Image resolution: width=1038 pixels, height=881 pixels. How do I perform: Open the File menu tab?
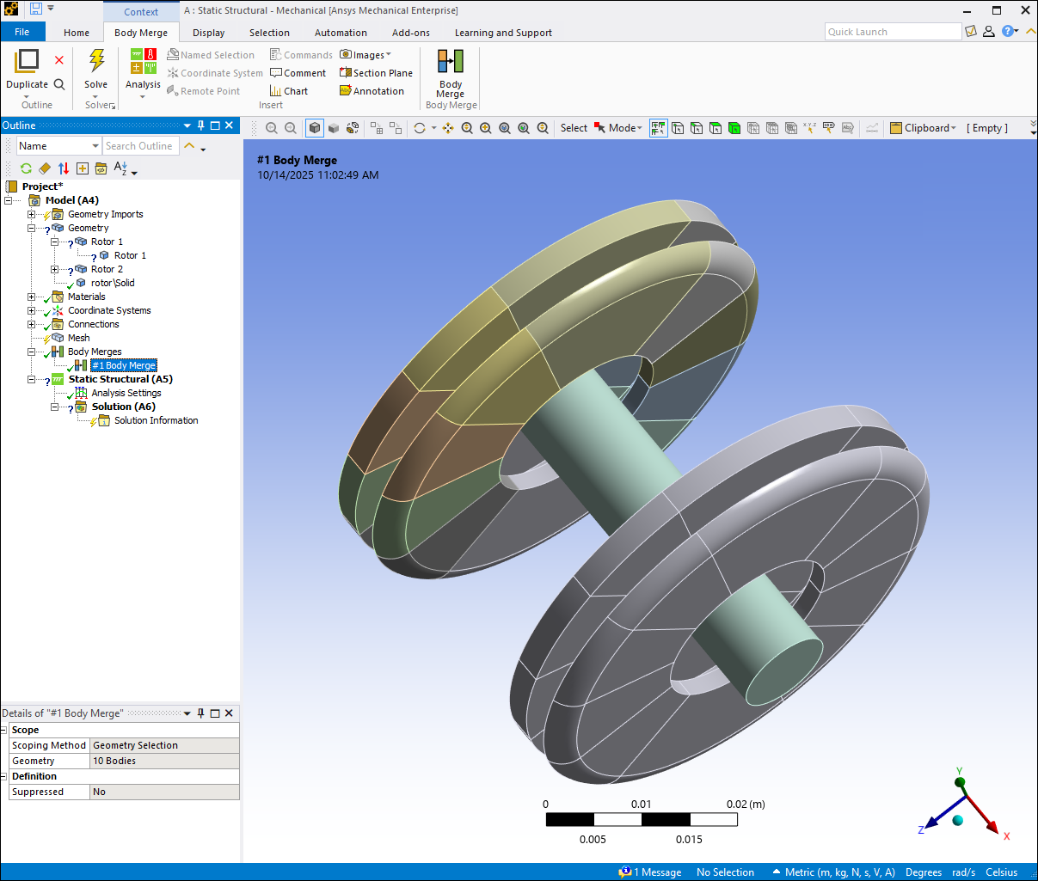tap(22, 33)
